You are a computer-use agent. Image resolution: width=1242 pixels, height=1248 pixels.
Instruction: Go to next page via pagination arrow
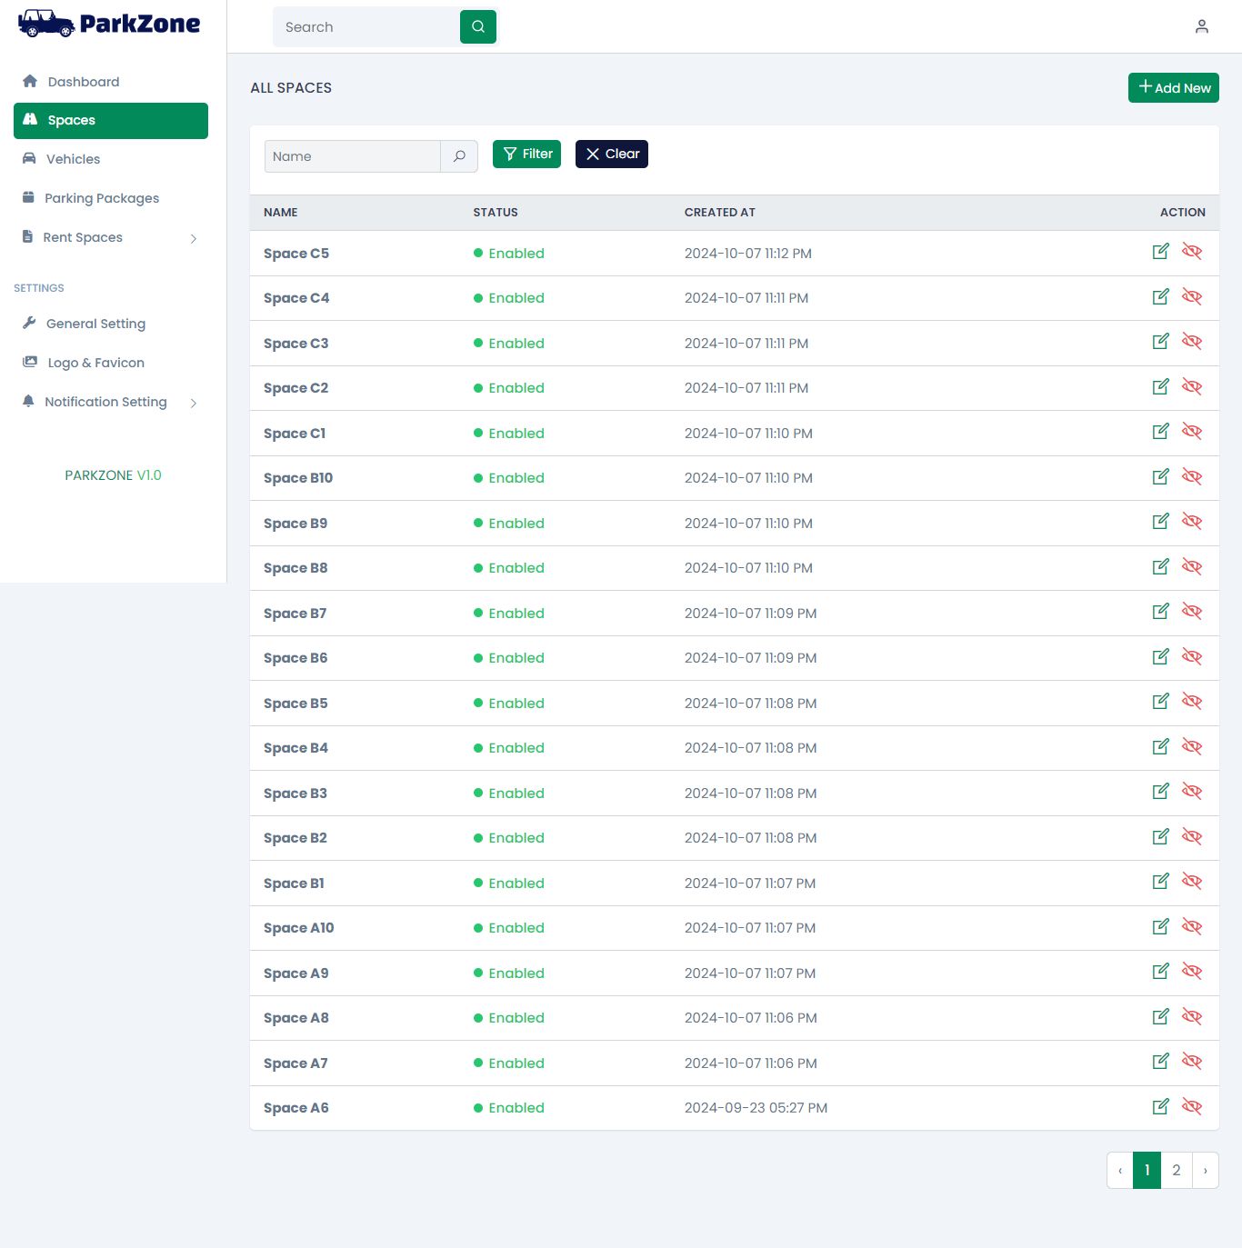(x=1205, y=1171)
